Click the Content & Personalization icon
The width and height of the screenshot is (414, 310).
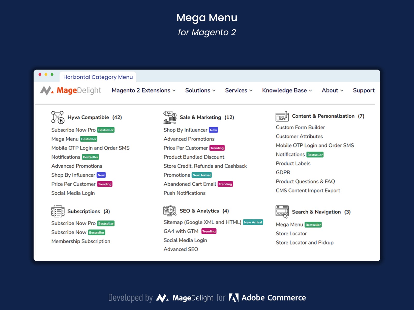[x=282, y=116]
